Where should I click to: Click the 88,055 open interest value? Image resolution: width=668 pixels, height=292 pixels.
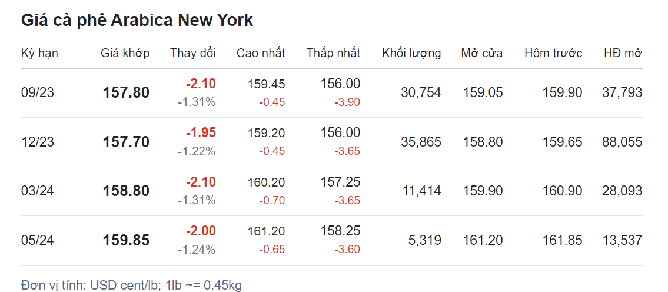pos(622,142)
